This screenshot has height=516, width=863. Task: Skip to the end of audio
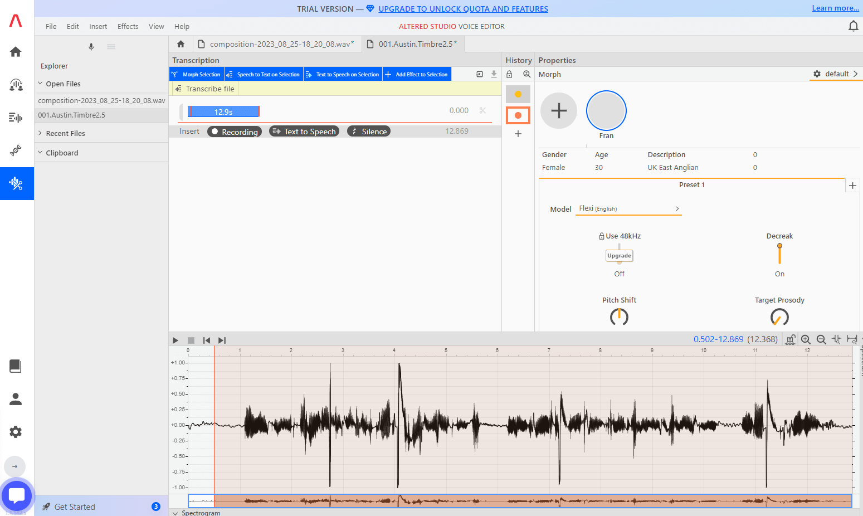coord(222,340)
